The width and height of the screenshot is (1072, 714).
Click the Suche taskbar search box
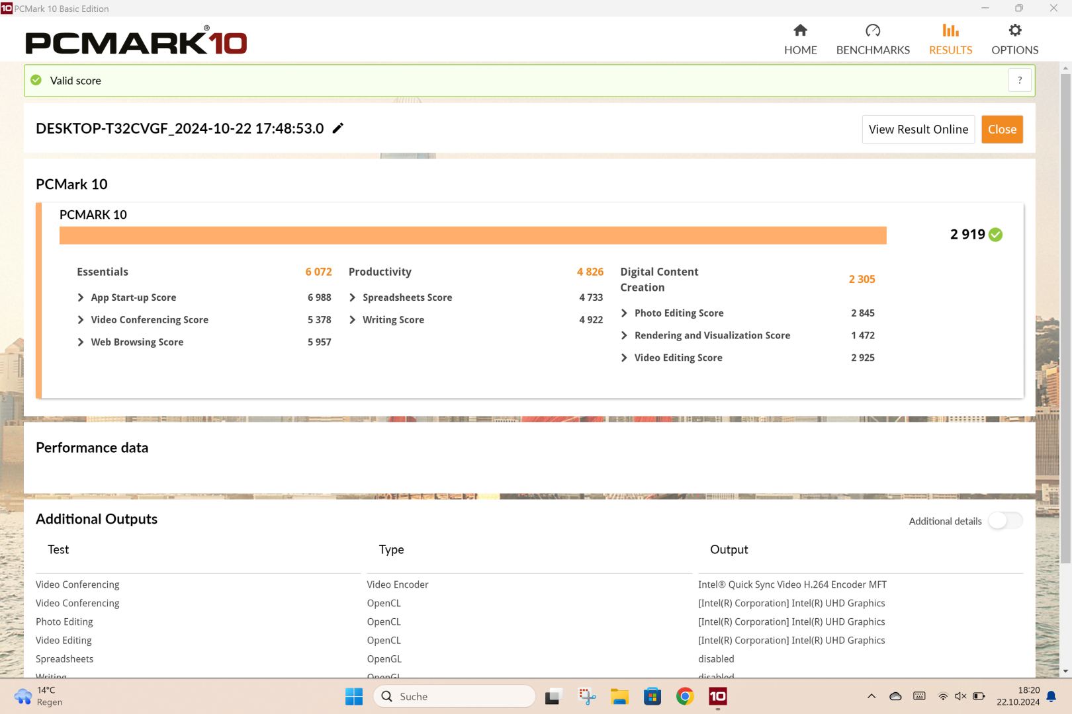(x=454, y=696)
